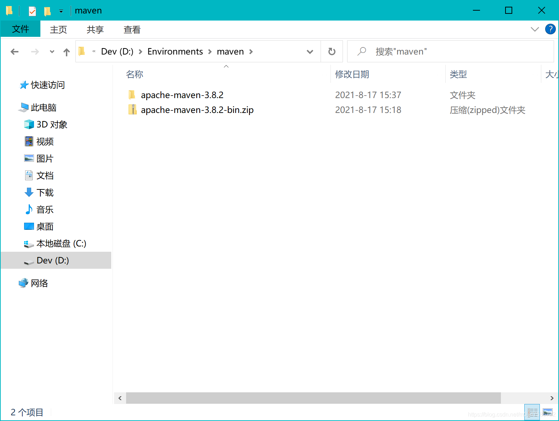
Task: Open 视频 folder in sidebar
Action: click(x=45, y=142)
